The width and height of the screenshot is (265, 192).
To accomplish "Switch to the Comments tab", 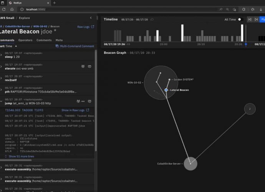I will [x=44, y=40].
